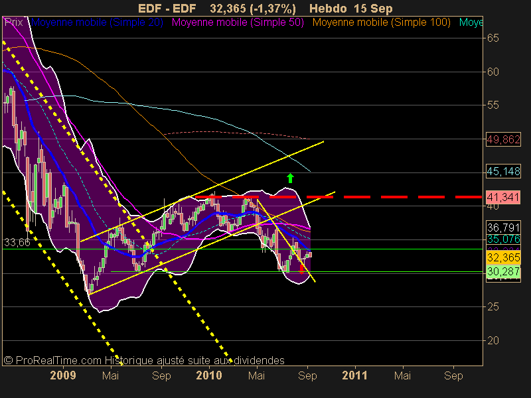Click the 36,791 price tag
531x398 pixels.
point(503,228)
